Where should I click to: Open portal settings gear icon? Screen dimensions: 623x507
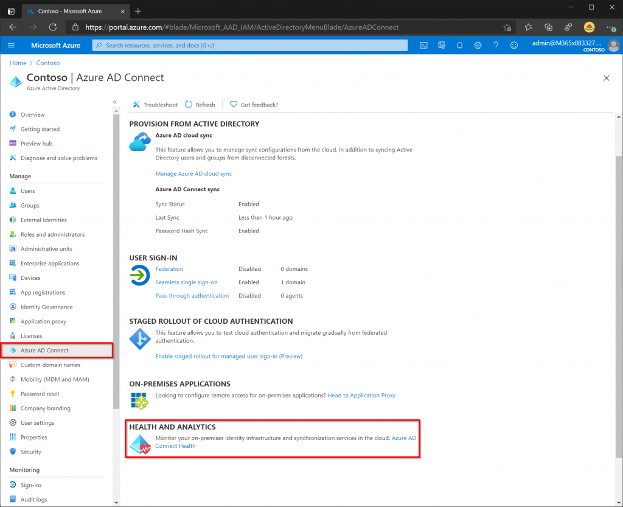(x=478, y=45)
